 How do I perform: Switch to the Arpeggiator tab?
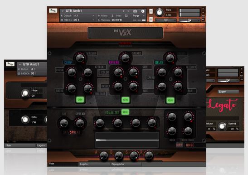tap(126, 164)
